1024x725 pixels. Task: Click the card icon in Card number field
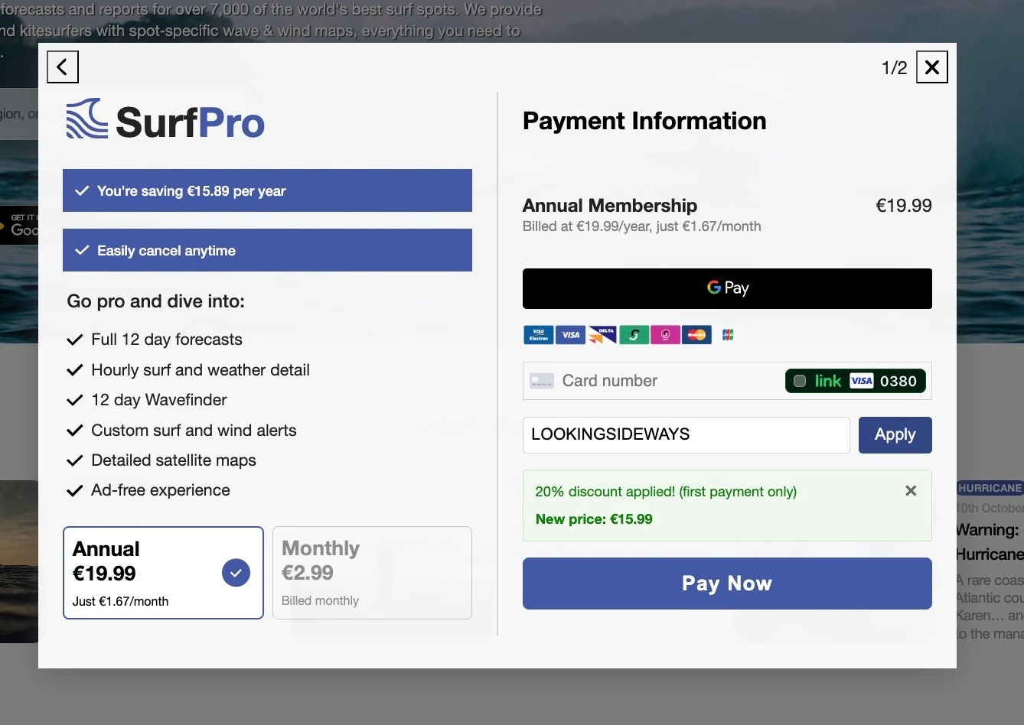(x=542, y=381)
